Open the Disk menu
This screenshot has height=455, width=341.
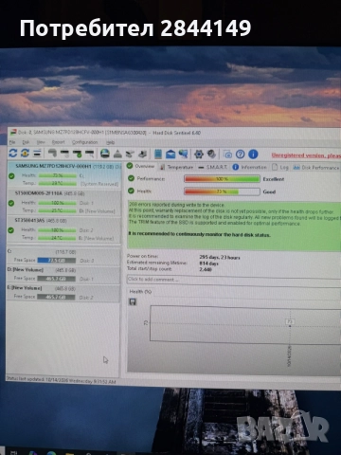[x=26, y=142]
